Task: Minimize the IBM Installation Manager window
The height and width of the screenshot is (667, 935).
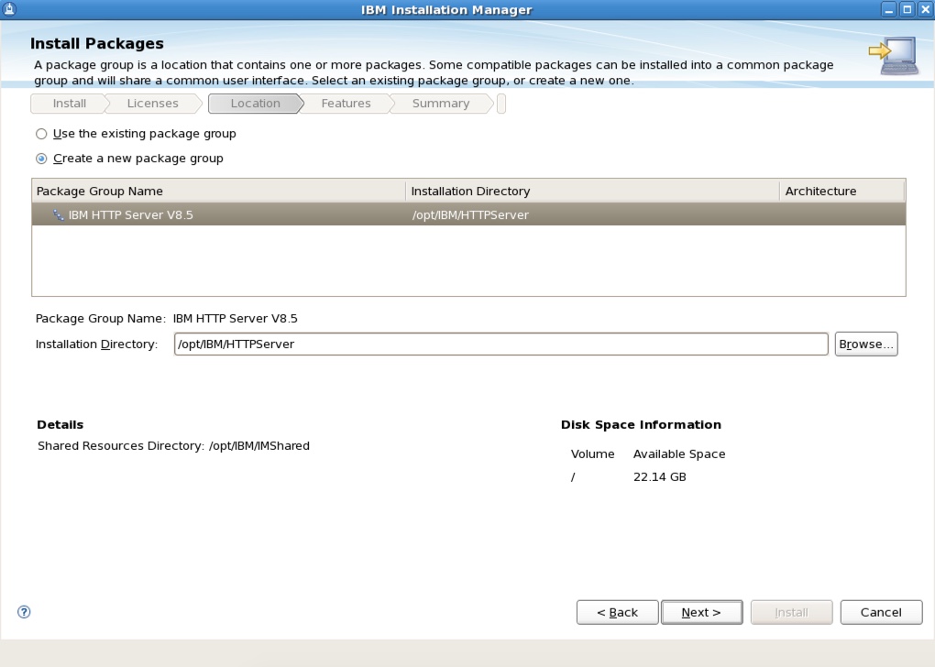Action: pos(888,9)
